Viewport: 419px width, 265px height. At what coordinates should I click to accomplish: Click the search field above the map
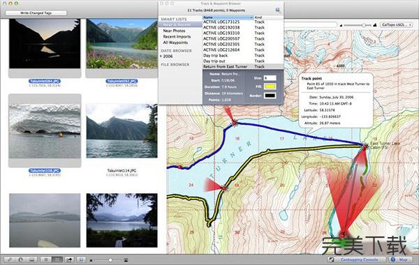(310, 25)
